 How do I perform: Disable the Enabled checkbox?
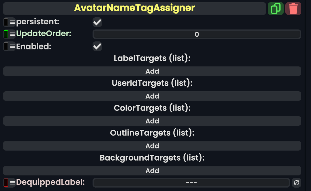pyautogui.click(x=97, y=46)
